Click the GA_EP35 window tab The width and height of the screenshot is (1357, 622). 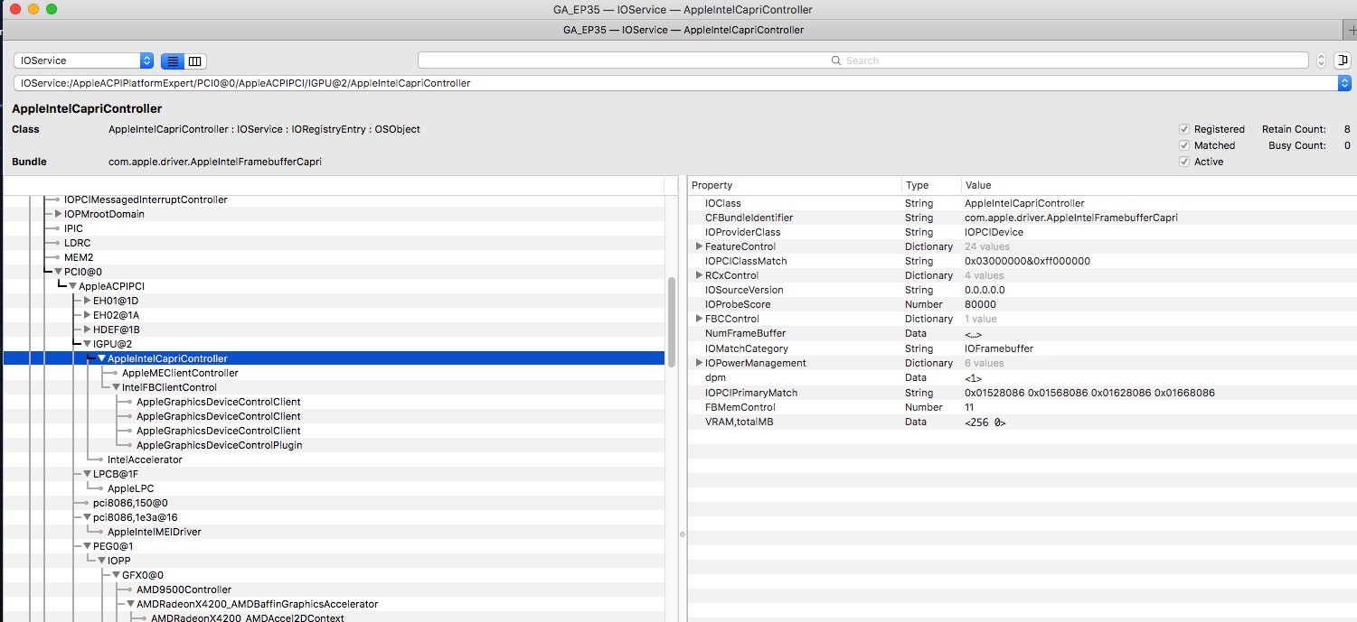pyautogui.click(x=673, y=30)
